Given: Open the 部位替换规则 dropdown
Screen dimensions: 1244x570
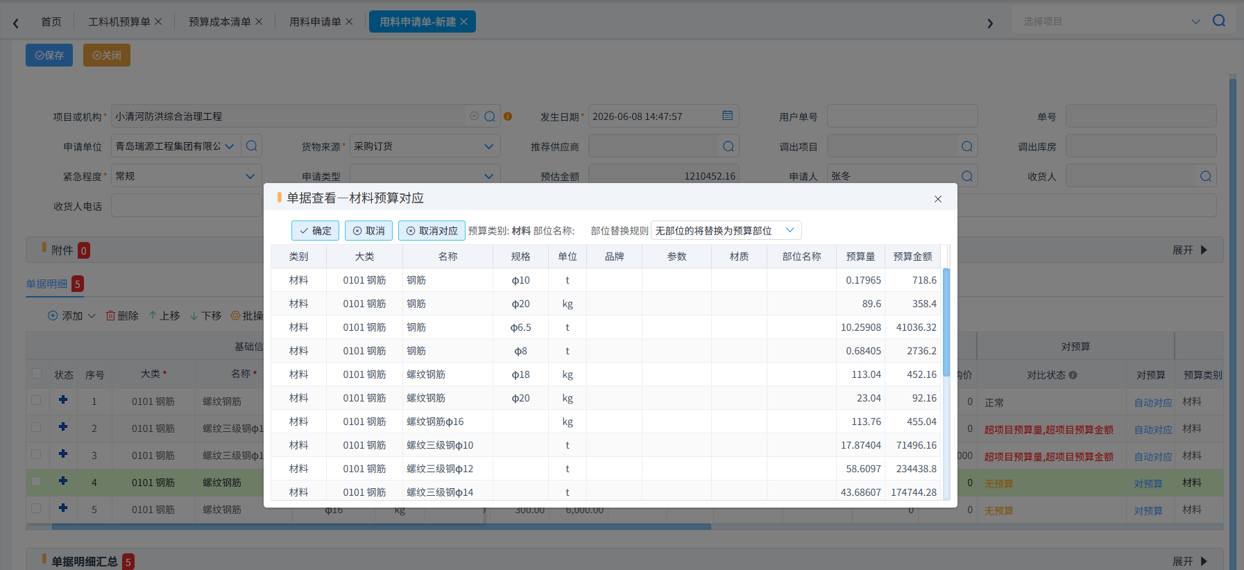Looking at the screenshot, I should (x=726, y=230).
